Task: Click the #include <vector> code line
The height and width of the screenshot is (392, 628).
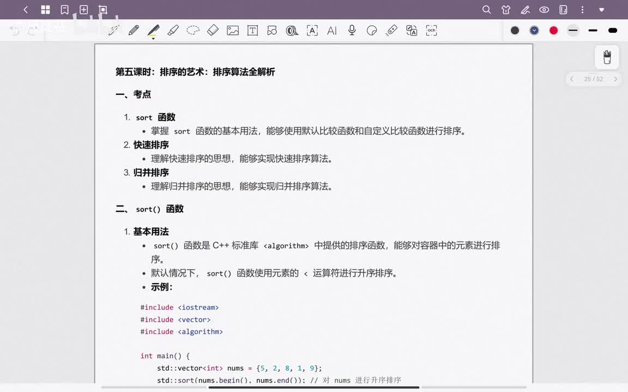Action: click(x=176, y=320)
